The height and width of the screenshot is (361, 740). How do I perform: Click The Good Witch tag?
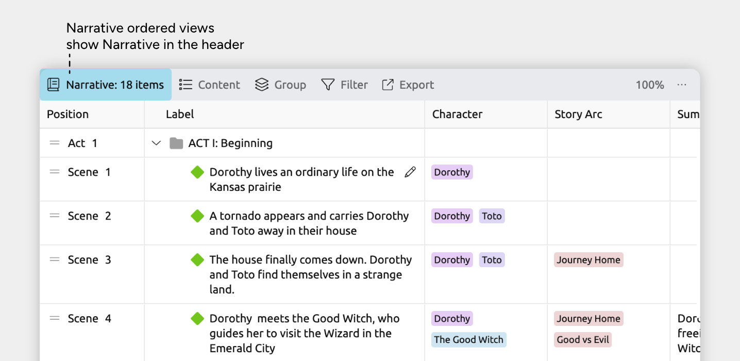pos(469,340)
